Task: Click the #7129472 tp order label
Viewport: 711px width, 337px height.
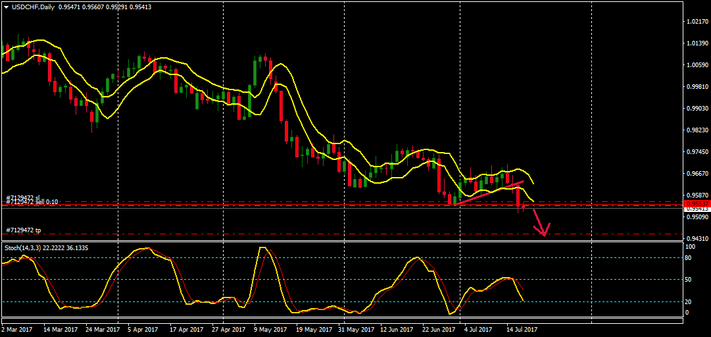Action: pyautogui.click(x=24, y=230)
